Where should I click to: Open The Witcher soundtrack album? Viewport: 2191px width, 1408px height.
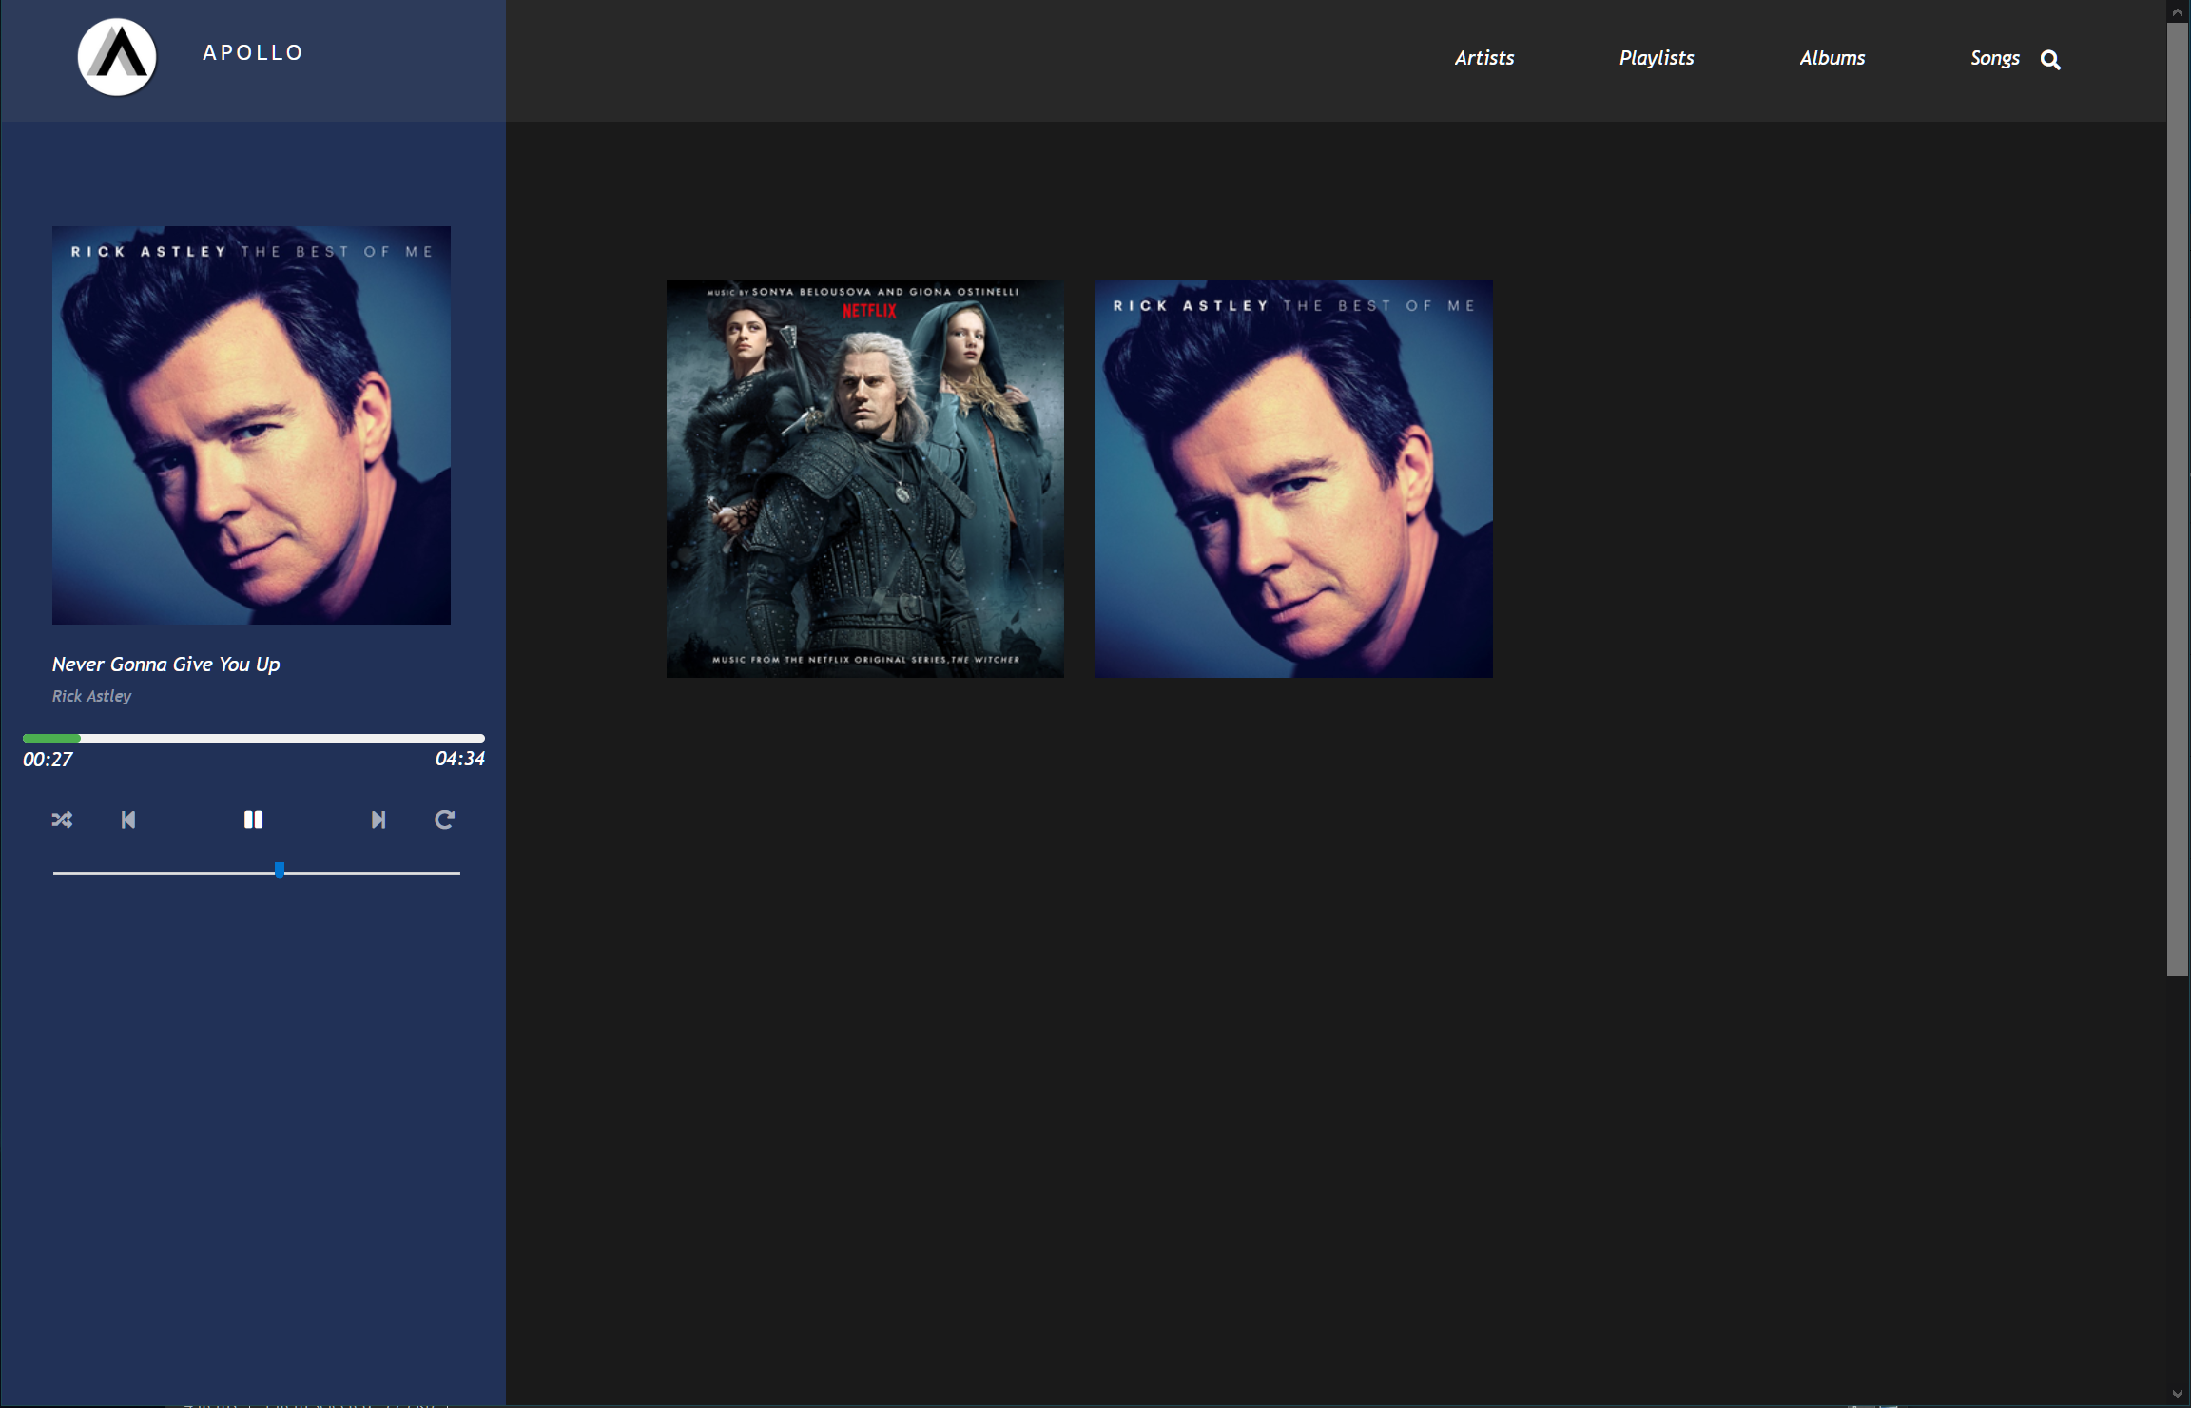tap(864, 478)
